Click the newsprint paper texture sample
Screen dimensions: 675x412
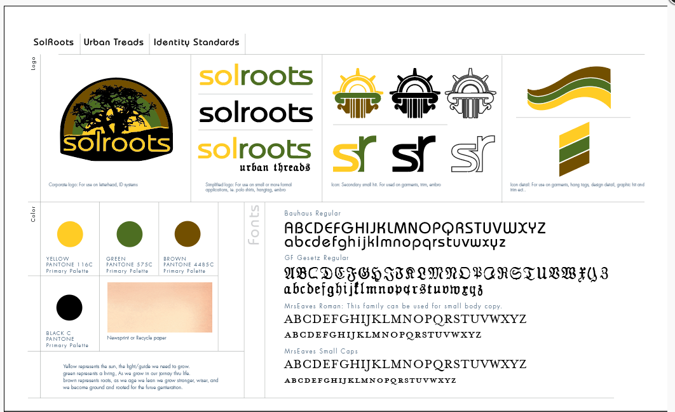(x=160, y=307)
